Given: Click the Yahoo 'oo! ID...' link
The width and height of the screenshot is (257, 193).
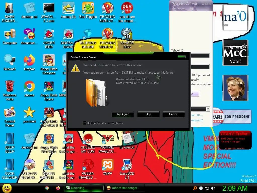Looking at the screenshot, I should tap(197, 115).
